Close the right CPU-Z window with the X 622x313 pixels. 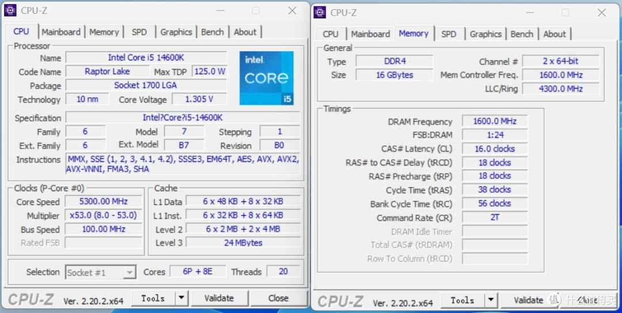pos(602,13)
